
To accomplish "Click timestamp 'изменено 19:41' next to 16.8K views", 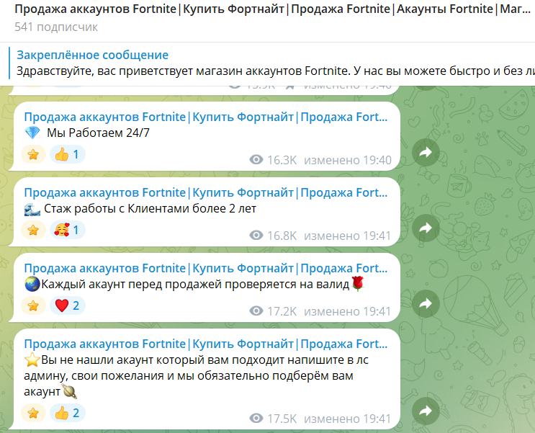I will click(347, 236).
